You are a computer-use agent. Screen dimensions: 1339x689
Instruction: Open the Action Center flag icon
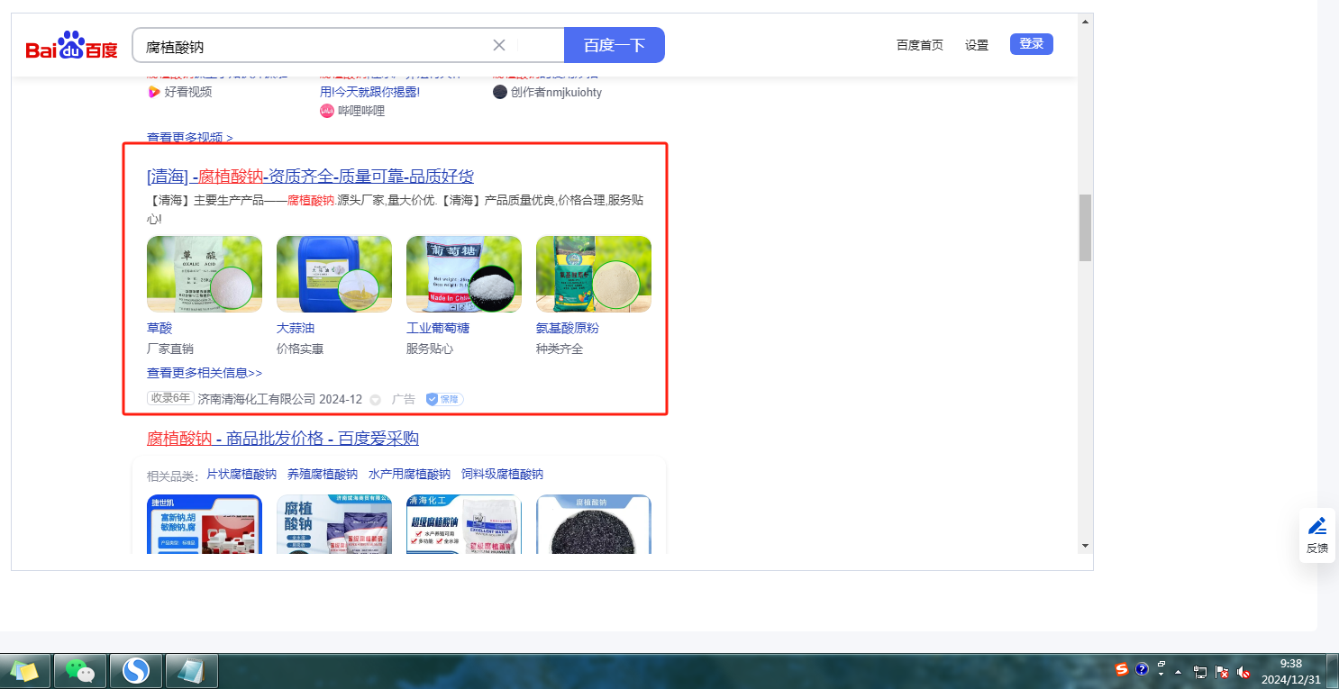pos(1222,671)
